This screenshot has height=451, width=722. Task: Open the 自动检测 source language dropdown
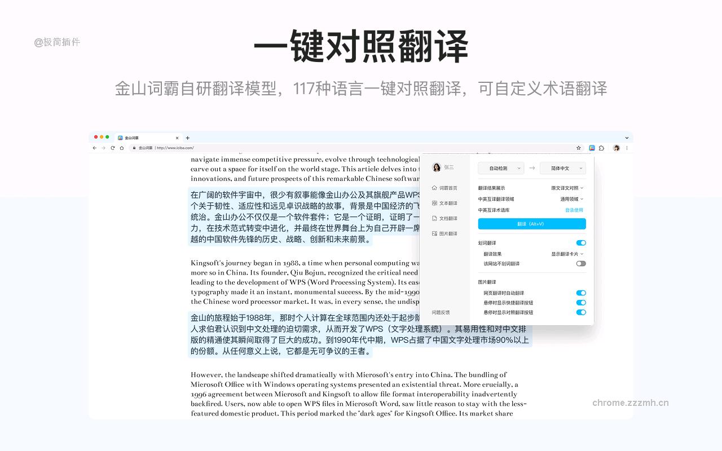point(501,168)
